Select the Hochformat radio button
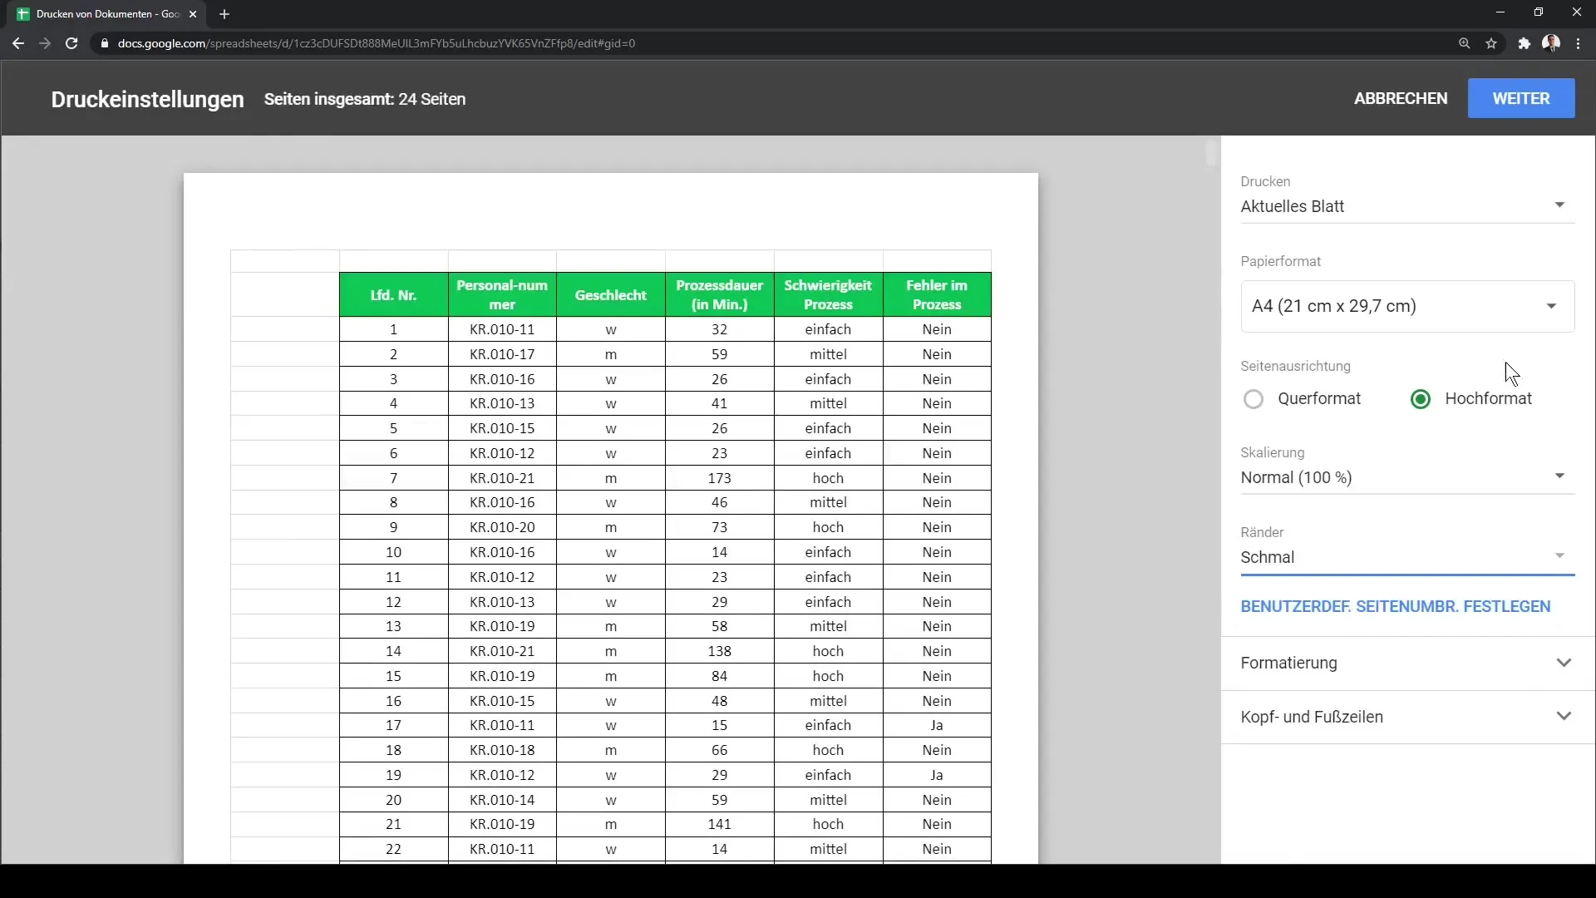 pyautogui.click(x=1421, y=399)
